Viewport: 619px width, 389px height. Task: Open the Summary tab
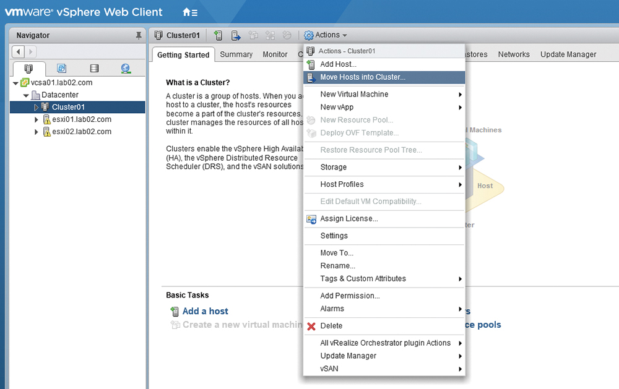pos(236,54)
